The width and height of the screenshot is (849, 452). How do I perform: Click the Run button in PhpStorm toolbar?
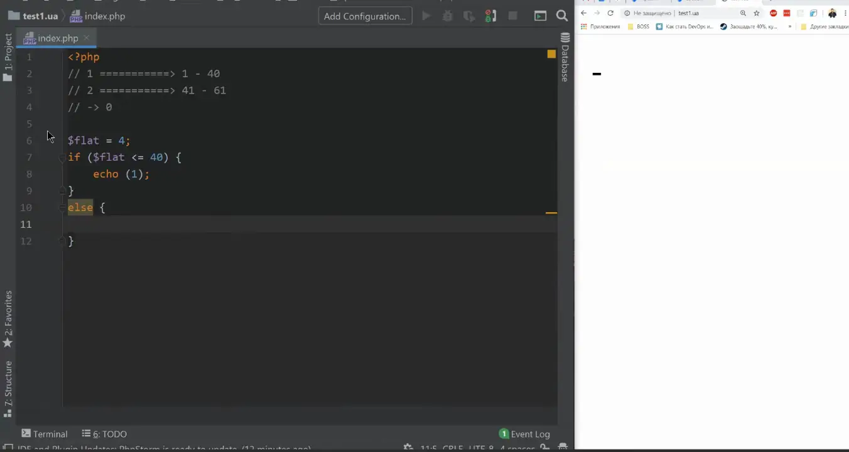[426, 16]
